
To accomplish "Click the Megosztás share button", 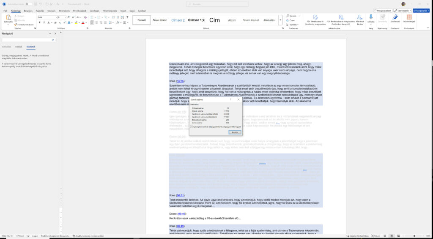I will click(421, 10).
